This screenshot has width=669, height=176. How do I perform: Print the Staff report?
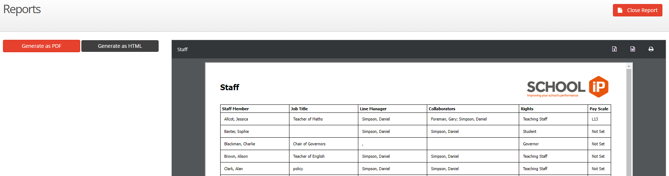pyautogui.click(x=651, y=49)
